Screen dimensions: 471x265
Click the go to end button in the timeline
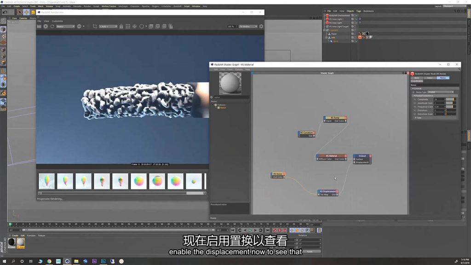tap(267, 230)
